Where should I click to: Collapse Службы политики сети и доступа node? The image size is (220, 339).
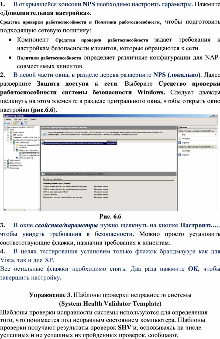coord(8,140)
